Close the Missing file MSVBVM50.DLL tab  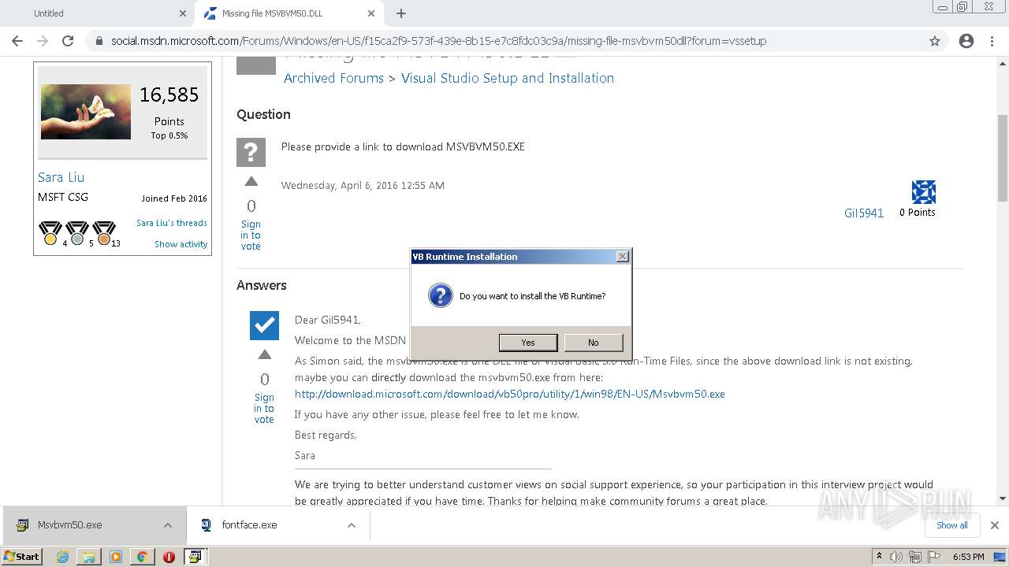(371, 13)
